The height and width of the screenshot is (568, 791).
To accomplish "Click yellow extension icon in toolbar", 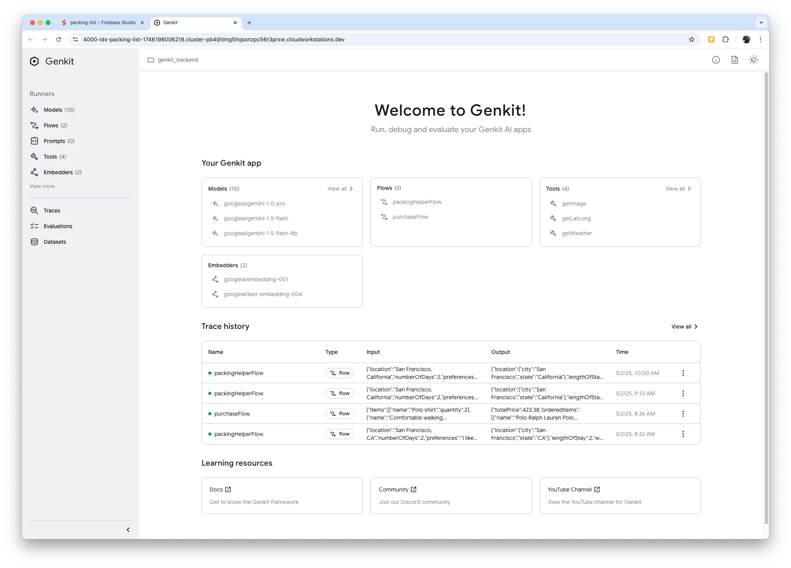I will point(711,39).
